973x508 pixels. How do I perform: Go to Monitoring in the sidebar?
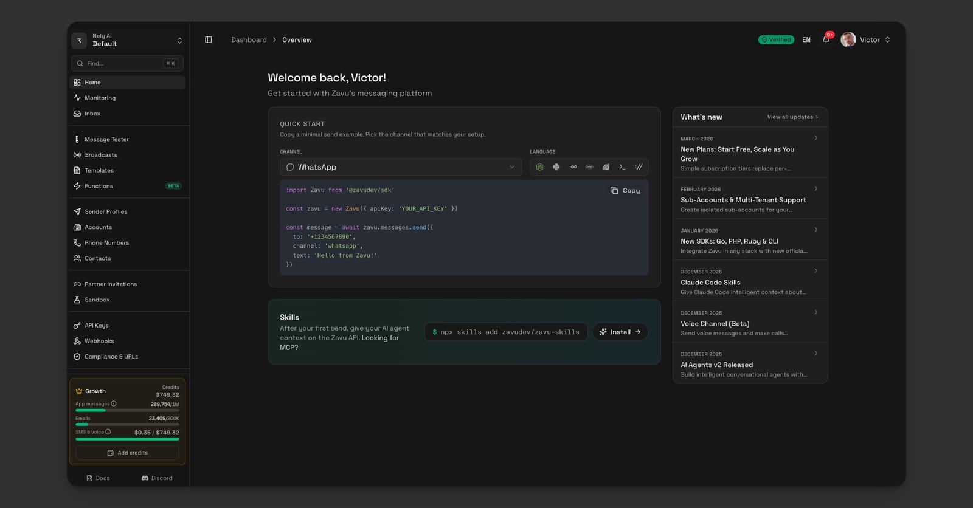point(128,98)
